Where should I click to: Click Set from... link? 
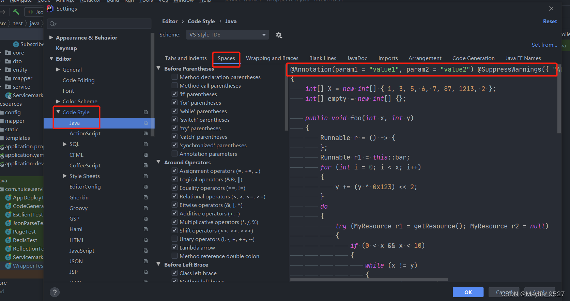click(544, 45)
